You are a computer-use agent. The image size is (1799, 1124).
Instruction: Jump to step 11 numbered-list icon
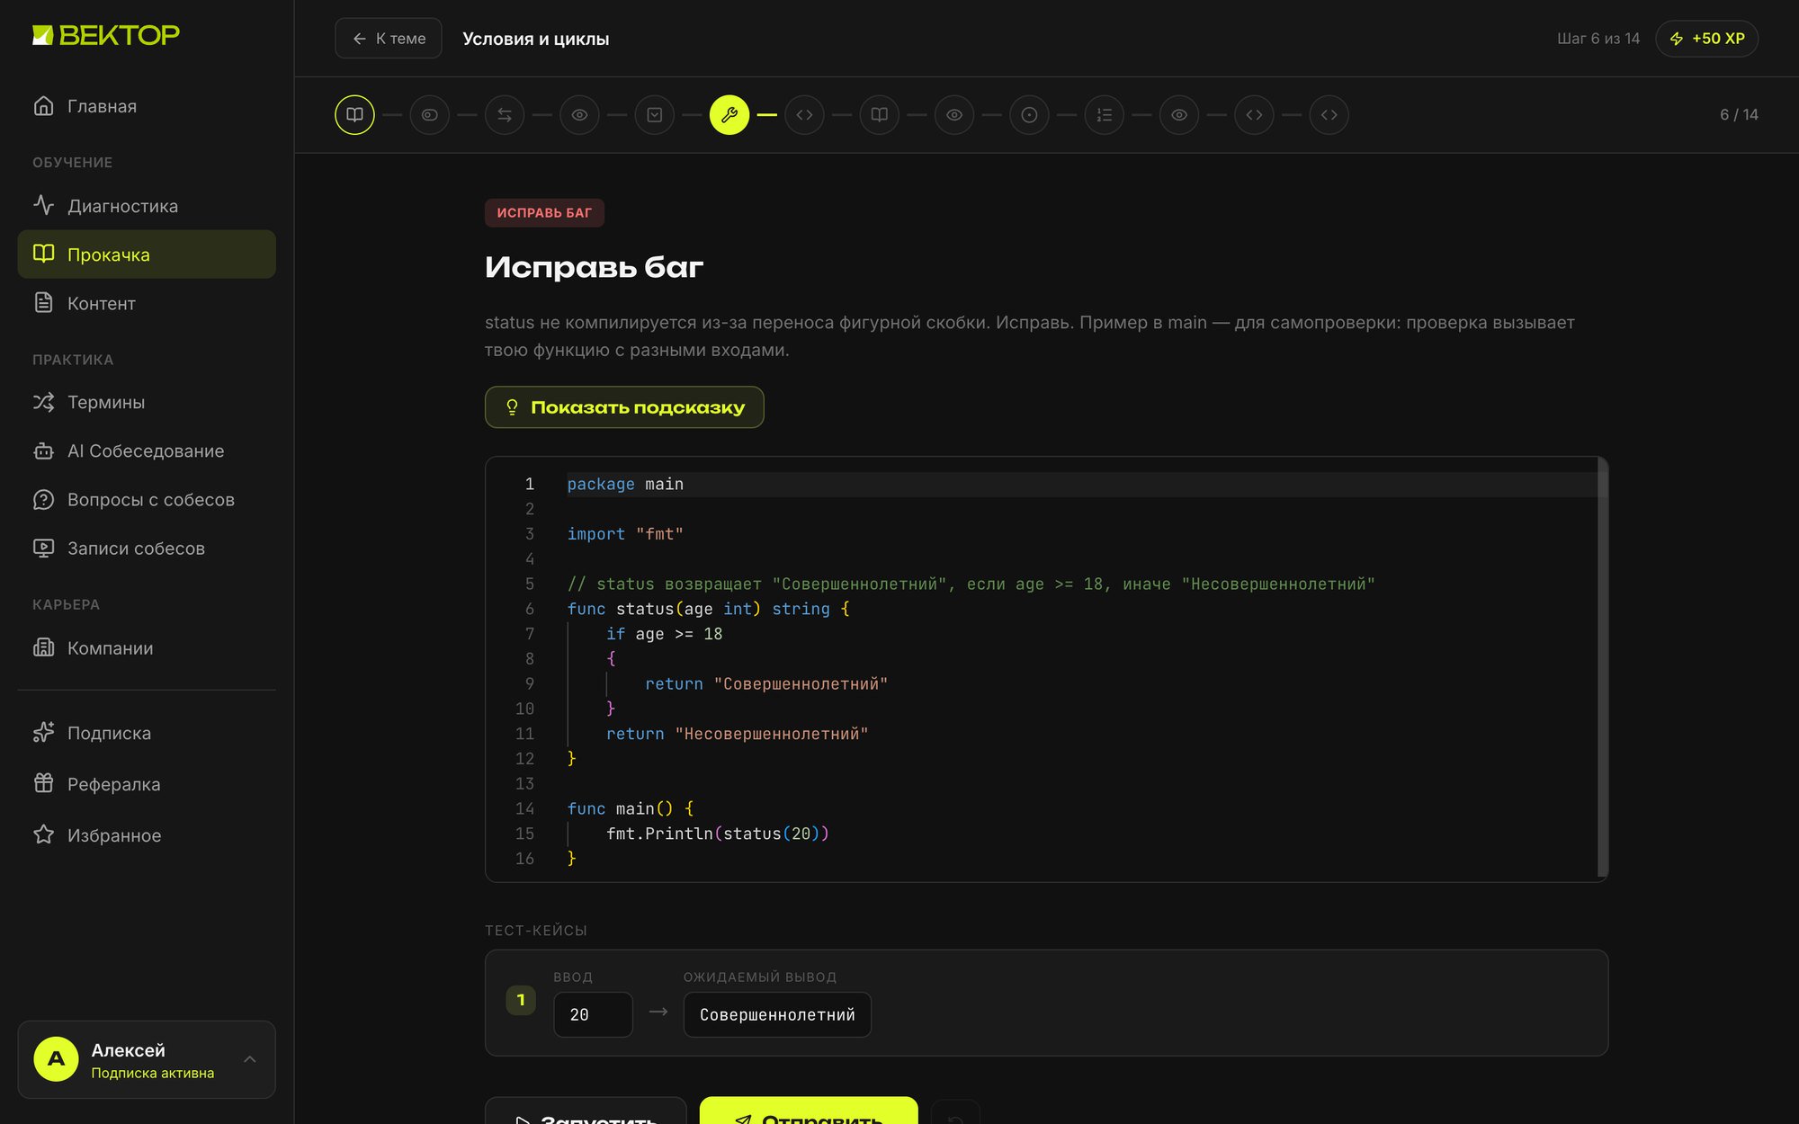[x=1105, y=115]
